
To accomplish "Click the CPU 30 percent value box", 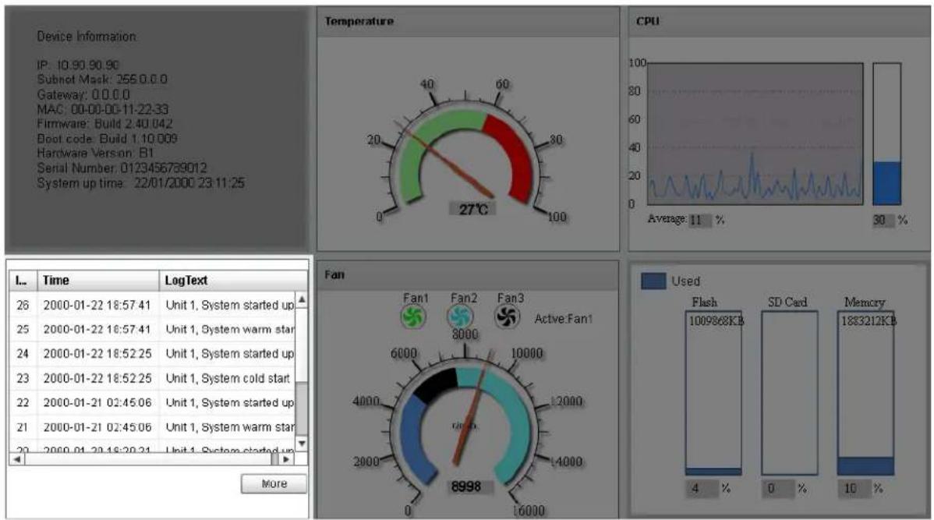I will coord(883,221).
